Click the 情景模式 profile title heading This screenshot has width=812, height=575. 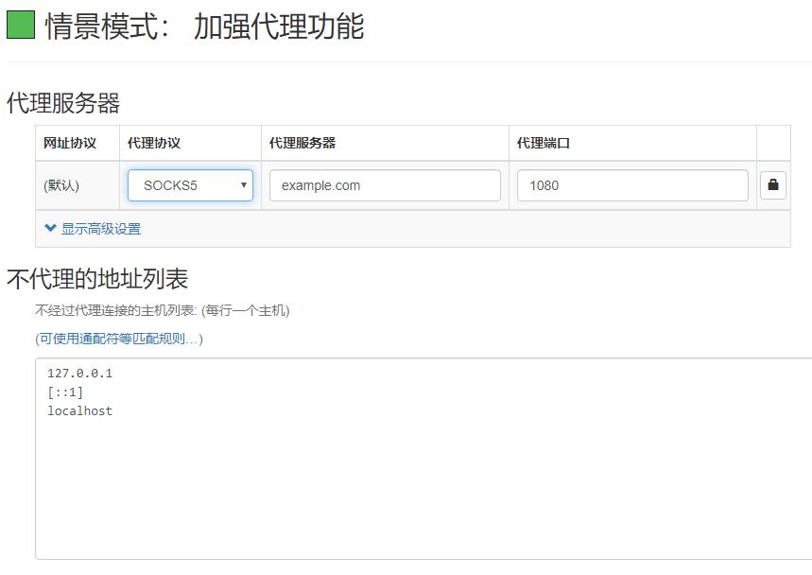pos(203,27)
